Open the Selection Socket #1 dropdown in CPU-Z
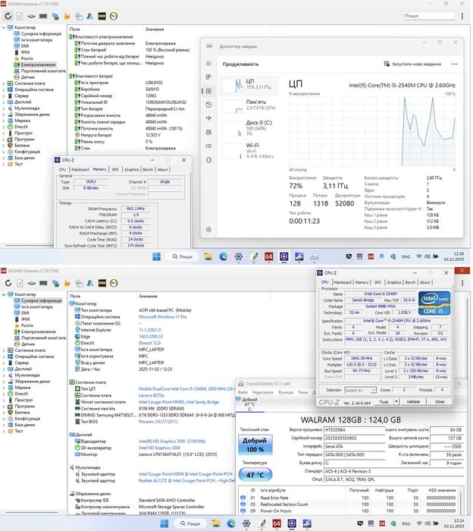 click(360, 390)
